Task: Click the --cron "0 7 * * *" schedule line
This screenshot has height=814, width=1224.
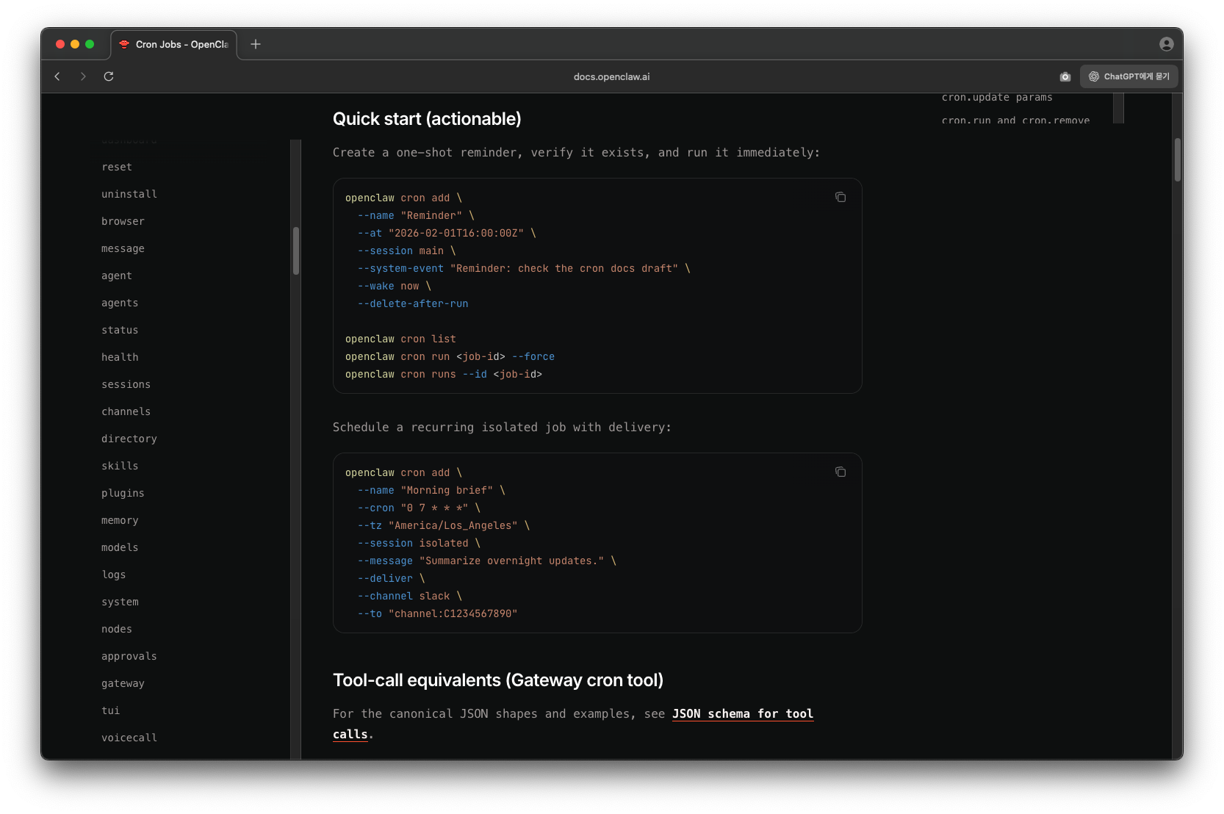Action: click(x=419, y=508)
